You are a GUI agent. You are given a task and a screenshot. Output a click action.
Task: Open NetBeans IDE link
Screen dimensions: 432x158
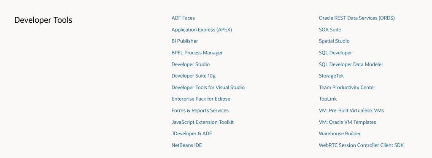186,145
